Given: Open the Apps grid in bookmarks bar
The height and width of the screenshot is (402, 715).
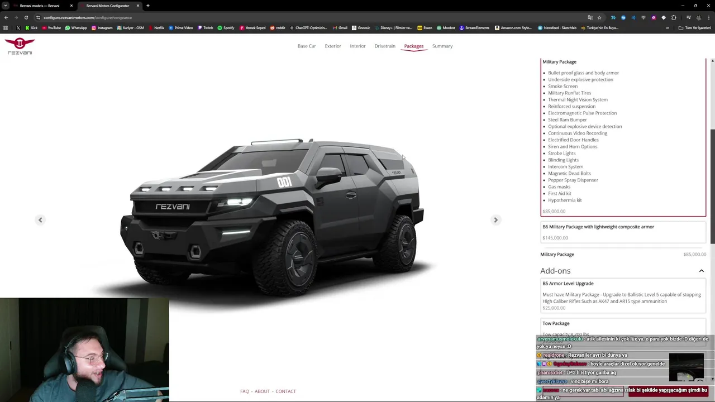Looking at the screenshot, I should pyautogui.click(x=6, y=28).
